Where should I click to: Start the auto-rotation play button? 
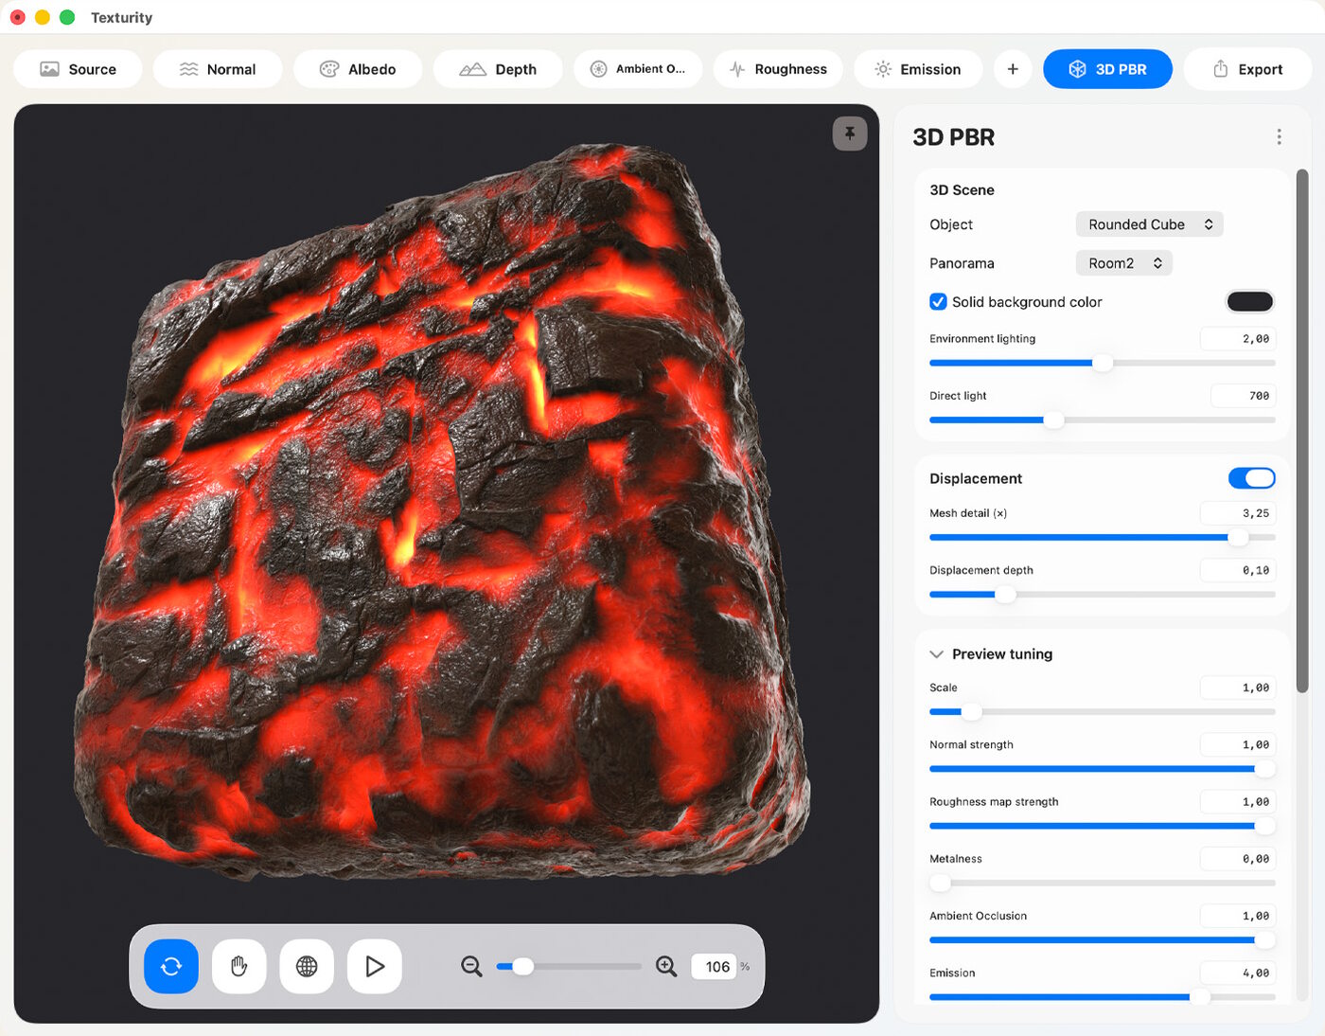click(x=375, y=966)
